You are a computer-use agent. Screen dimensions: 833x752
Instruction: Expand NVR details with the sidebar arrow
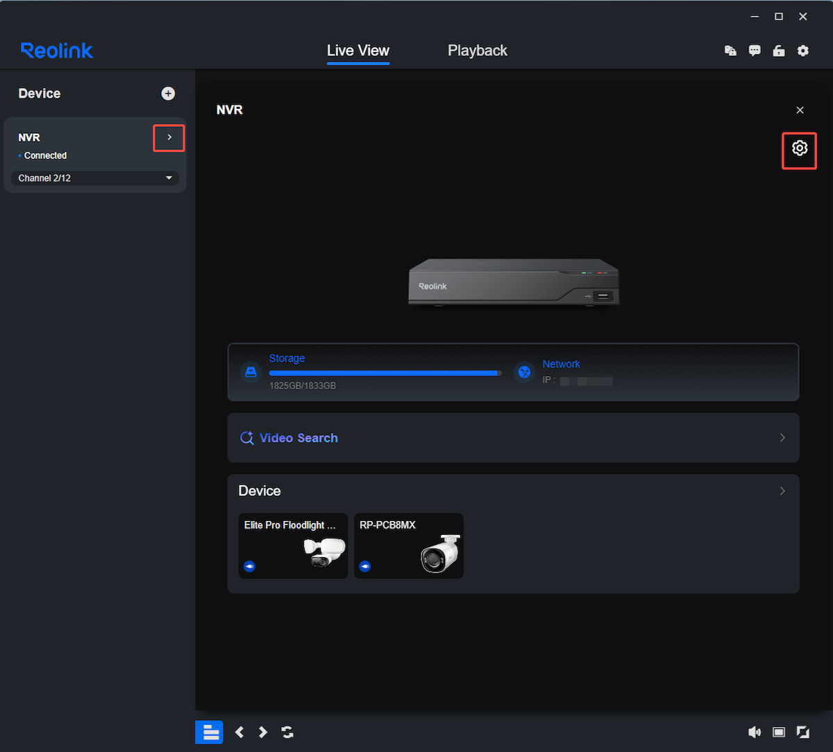pos(169,137)
